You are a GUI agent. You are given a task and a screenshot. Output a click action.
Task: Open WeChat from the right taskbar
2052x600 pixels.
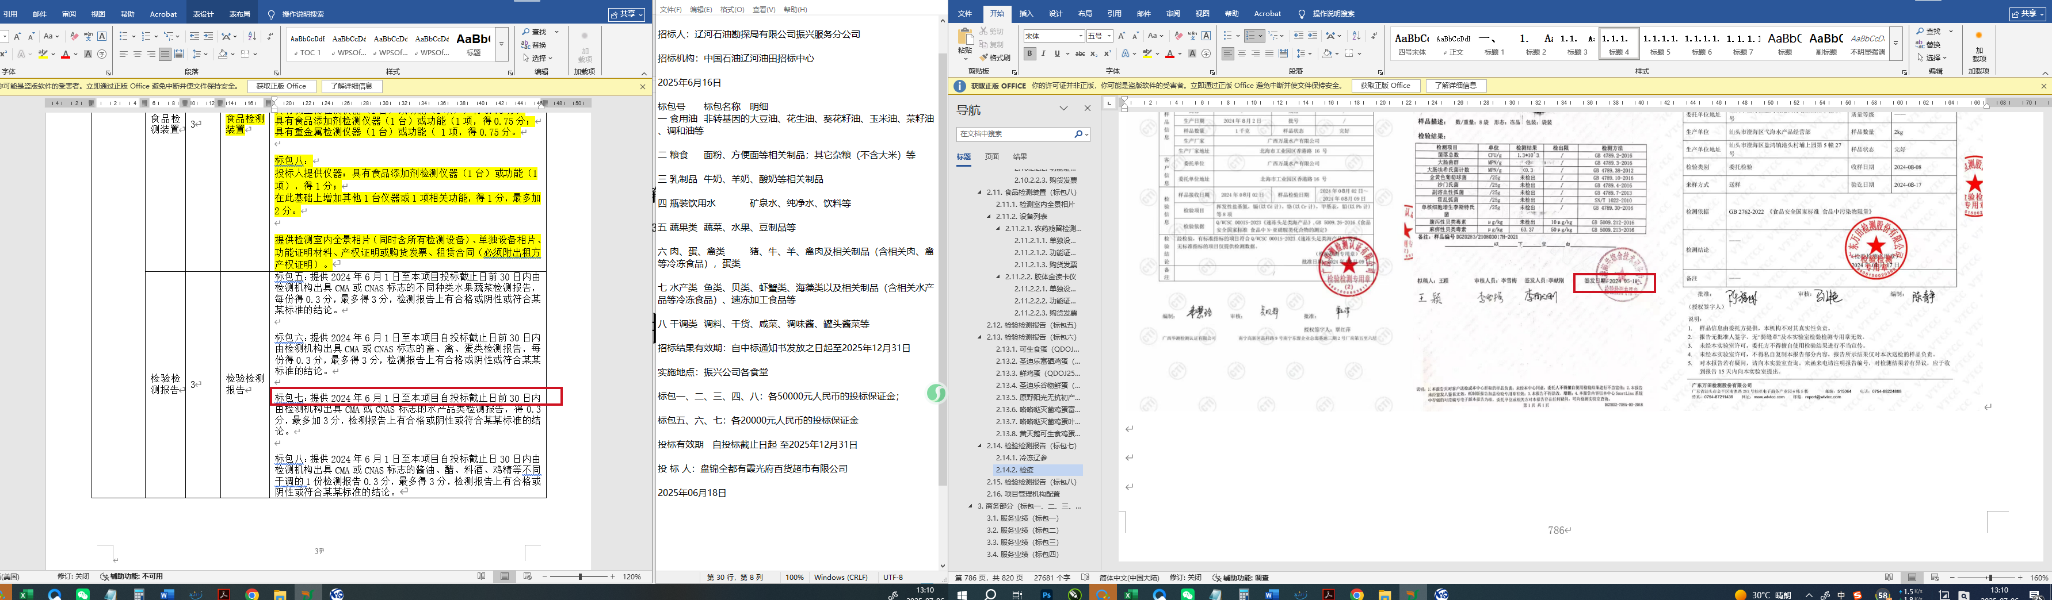[1187, 594]
